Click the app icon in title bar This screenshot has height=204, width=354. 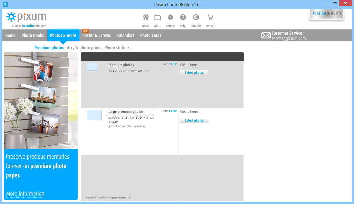pyautogui.click(x=5, y=4)
